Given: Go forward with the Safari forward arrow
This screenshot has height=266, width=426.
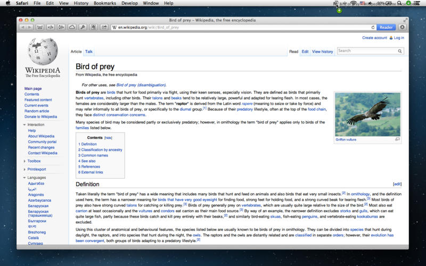Looking at the screenshot, I should pos(30,28).
